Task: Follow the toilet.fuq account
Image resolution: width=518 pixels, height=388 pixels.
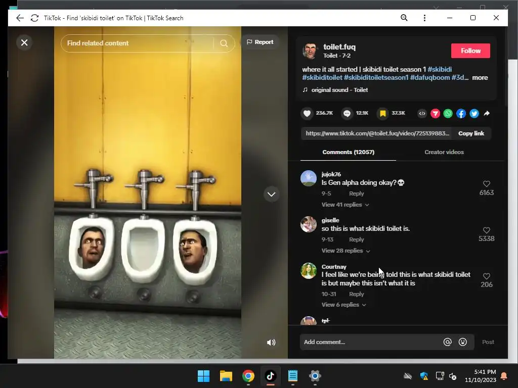Action: coord(470,51)
